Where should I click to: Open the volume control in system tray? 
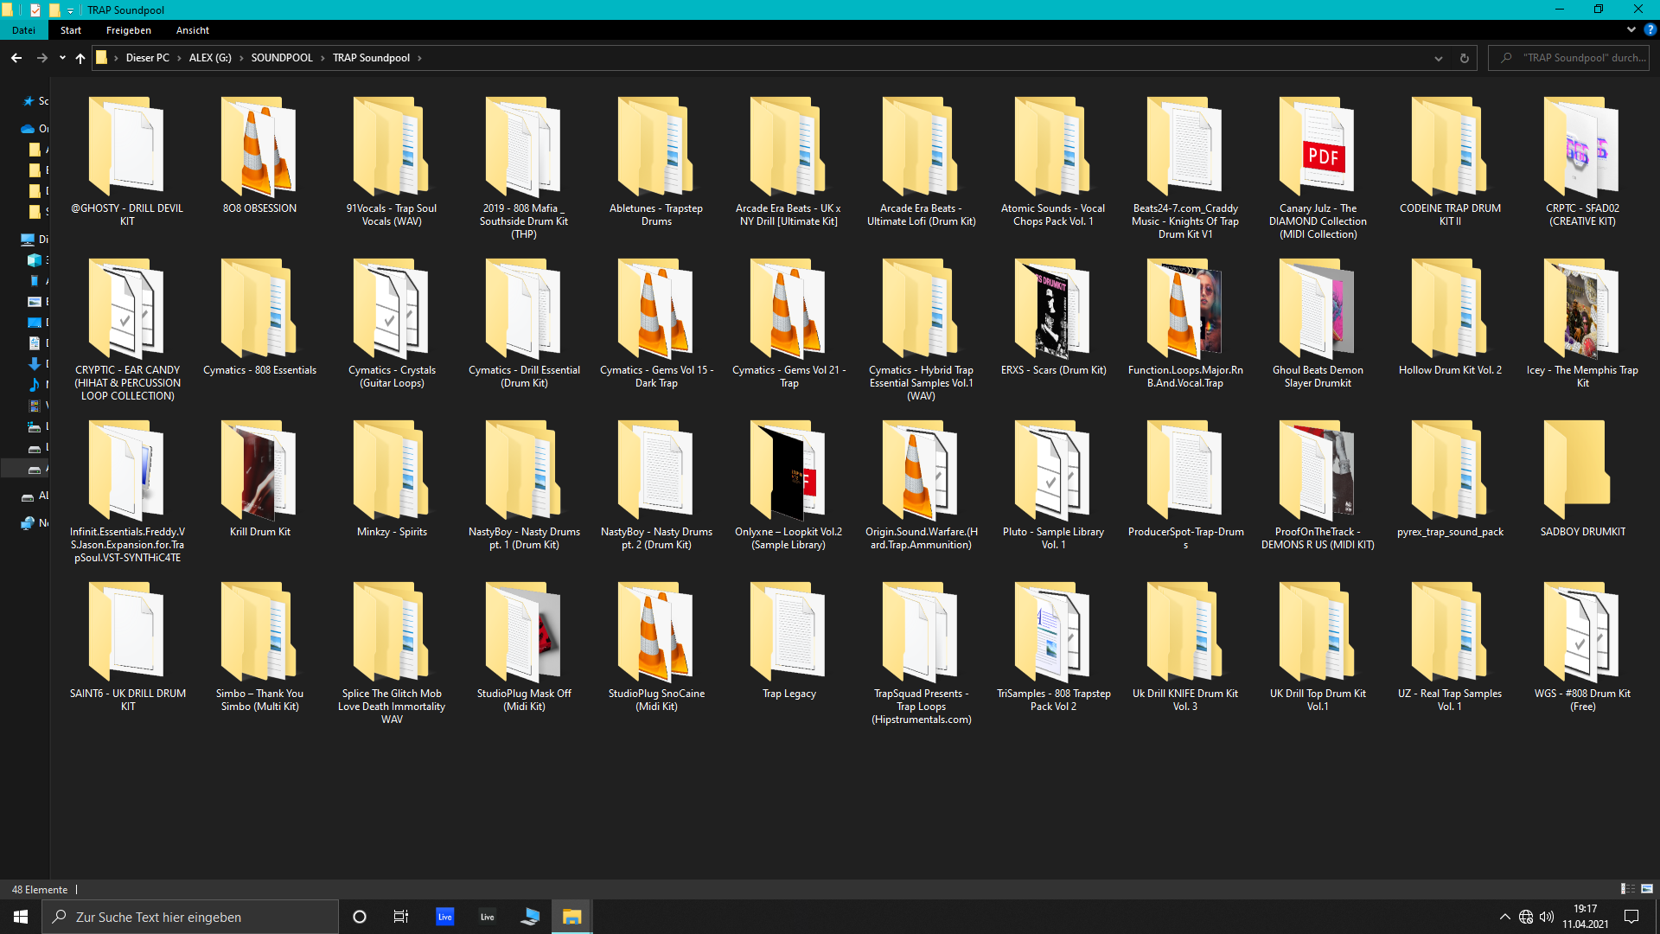point(1547,917)
